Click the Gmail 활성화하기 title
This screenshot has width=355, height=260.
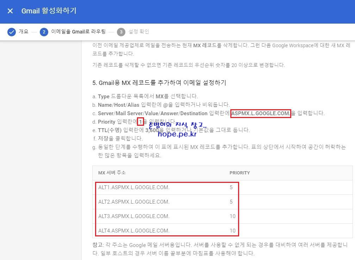point(49,11)
